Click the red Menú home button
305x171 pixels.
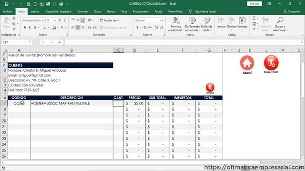pyautogui.click(x=247, y=65)
